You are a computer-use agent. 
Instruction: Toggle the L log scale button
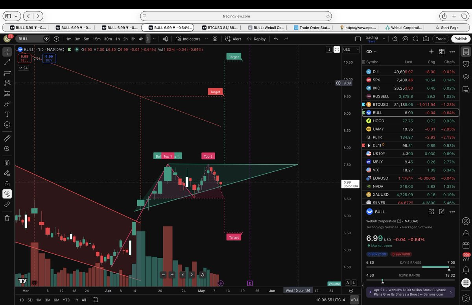(354, 283)
